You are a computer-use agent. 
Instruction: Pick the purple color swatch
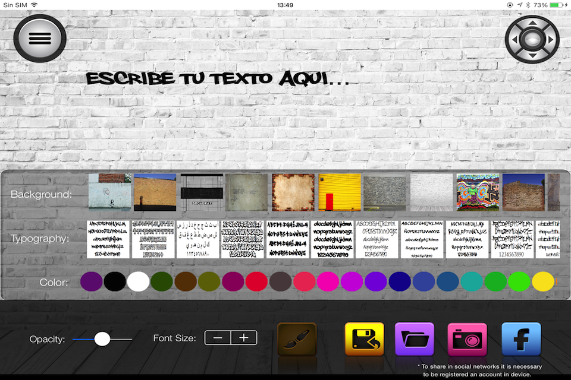[x=92, y=281]
